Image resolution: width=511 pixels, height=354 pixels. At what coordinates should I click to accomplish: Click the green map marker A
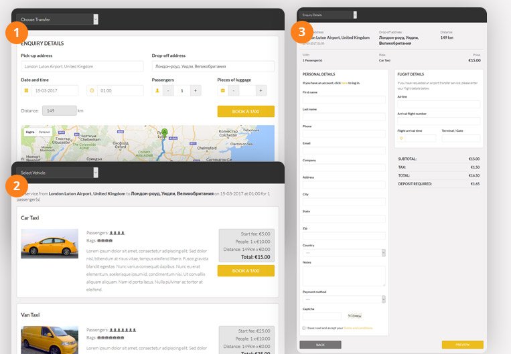pyautogui.click(x=164, y=132)
